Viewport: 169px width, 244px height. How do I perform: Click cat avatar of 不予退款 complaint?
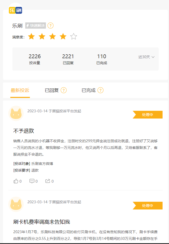(16, 113)
